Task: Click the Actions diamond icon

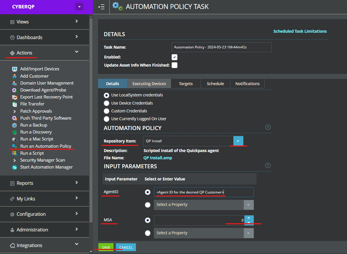Action: (x=12, y=53)
